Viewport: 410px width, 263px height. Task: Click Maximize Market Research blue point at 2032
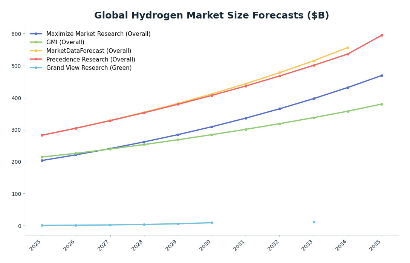(x=280, y=109)
